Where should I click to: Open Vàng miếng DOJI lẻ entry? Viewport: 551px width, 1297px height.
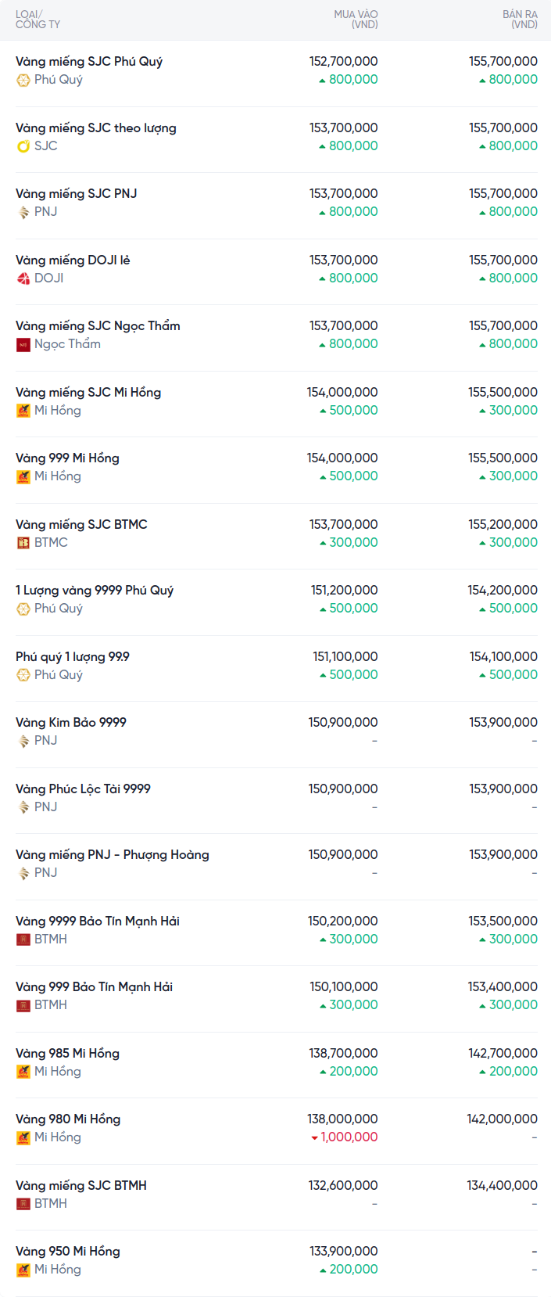tap(73, 260)
